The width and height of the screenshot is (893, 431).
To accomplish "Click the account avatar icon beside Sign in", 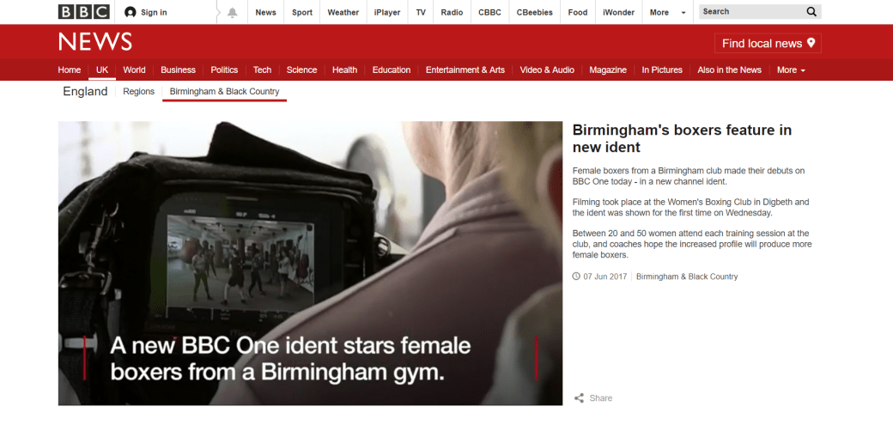I will pyautogui.click(x=131, y=12).
